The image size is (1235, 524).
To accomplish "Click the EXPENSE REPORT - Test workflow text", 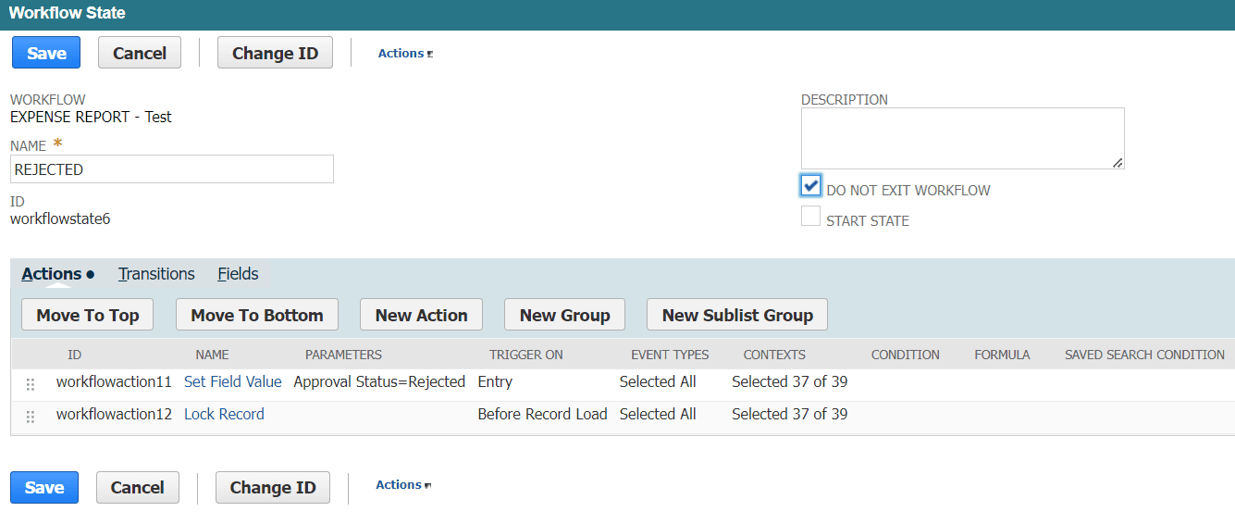I will point(91,117).
